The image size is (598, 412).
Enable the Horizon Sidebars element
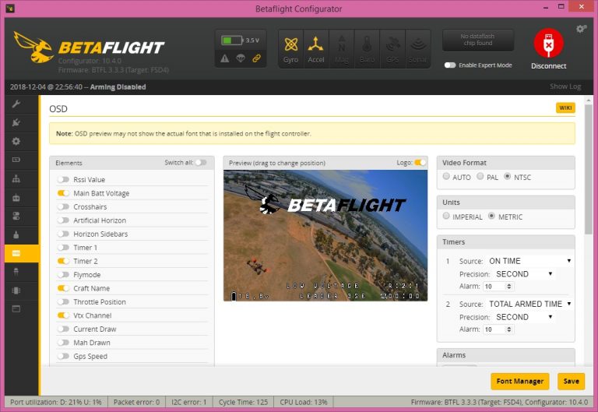[63, 234]
